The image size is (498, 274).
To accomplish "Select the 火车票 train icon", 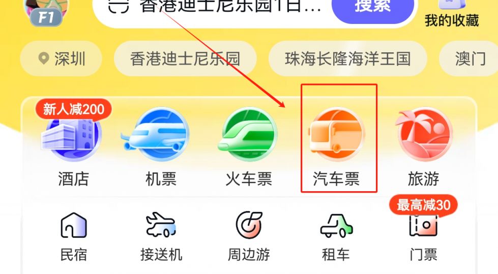I will 248,135.
